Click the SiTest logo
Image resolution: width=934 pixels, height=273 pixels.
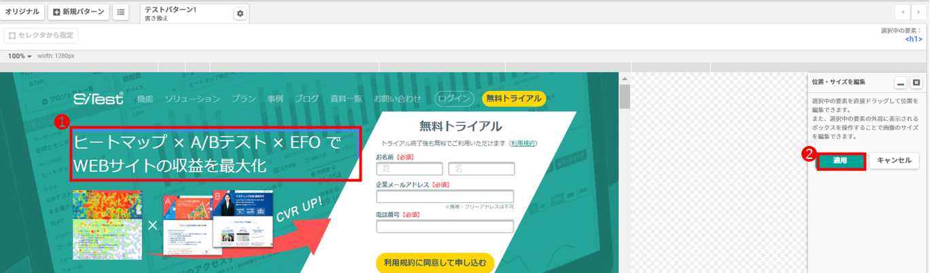(99, 98)
